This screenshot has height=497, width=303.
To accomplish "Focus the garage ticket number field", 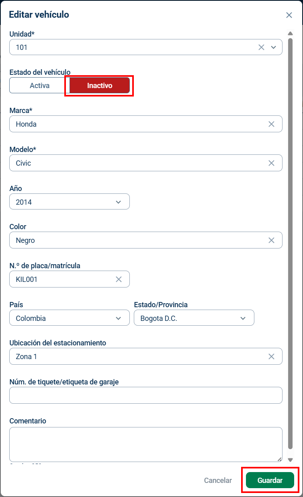I will pos(146,395).
